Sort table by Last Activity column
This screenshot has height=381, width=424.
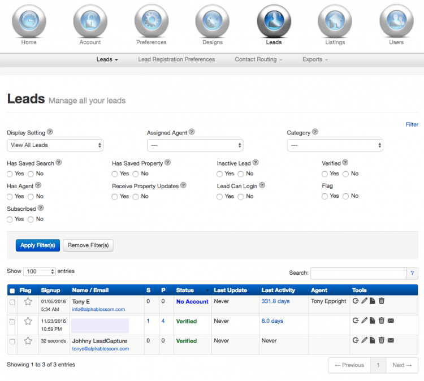tap(284, 290)
